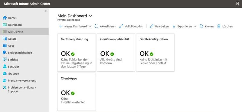Click the Home house icon in sidebar
The image size is (242, 112).
[x=5, y=18]
